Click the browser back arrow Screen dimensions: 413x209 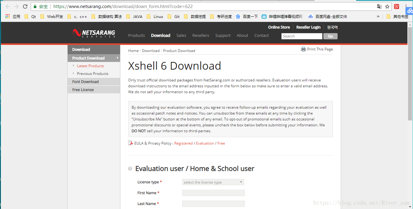tap(8, 7)
